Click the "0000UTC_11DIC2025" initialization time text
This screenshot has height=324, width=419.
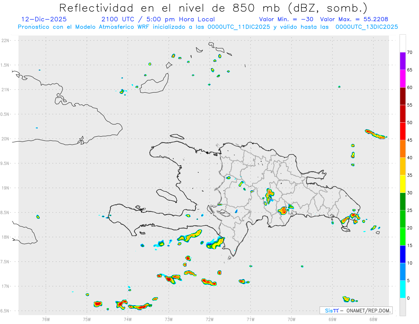pos(239,27)
